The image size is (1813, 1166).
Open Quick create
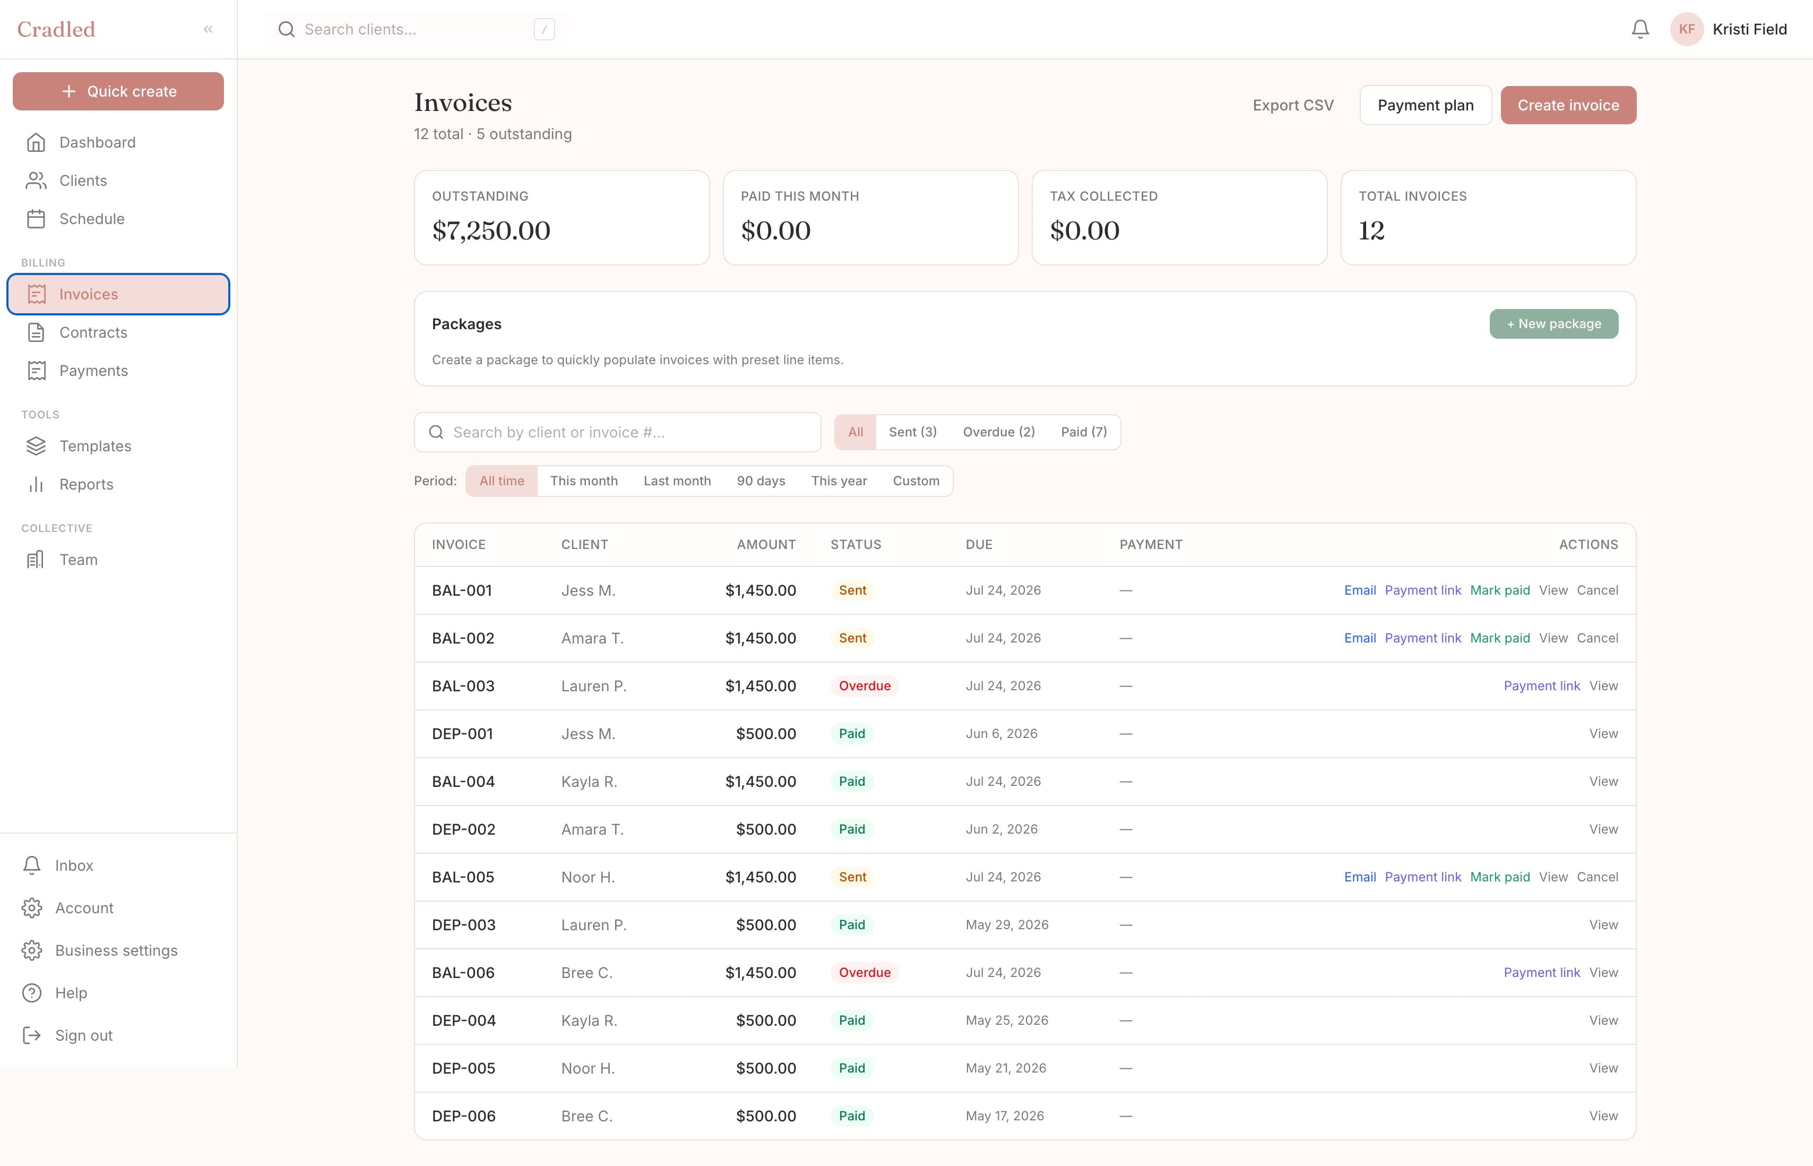(118, 91)
